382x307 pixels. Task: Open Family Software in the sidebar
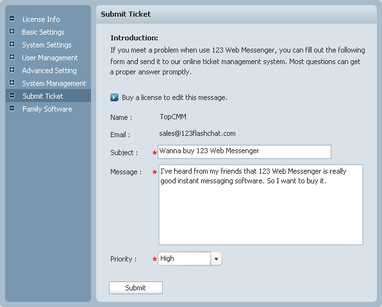coord(47,109)
